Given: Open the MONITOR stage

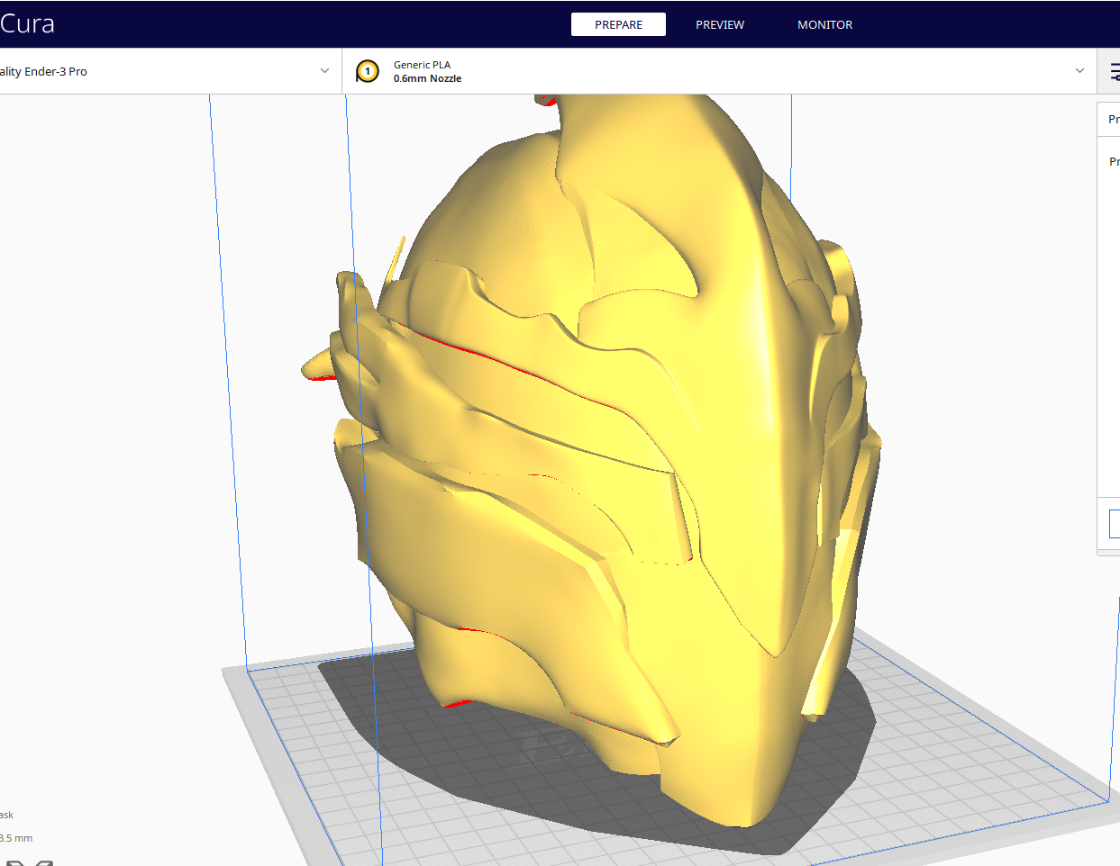Looking at the screenshot, I should tap(824, 24).
